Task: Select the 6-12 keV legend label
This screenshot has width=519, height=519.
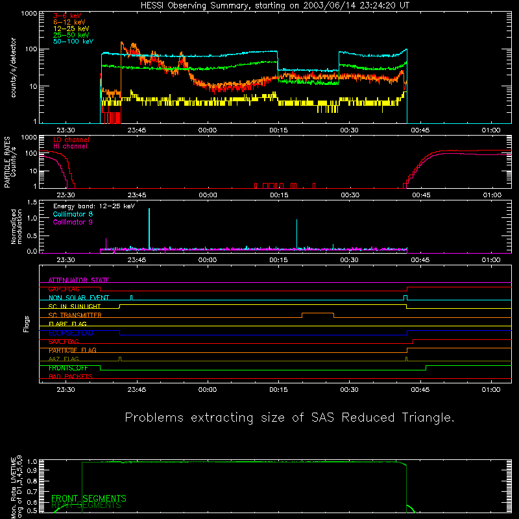Action: 69,22
